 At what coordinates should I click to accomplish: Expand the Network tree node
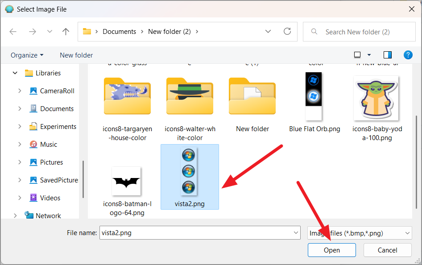tap(15, 215)
